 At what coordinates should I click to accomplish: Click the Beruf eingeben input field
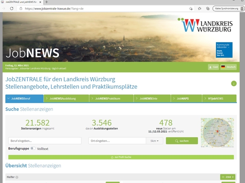pyautogui.click(x=45, y=141)
